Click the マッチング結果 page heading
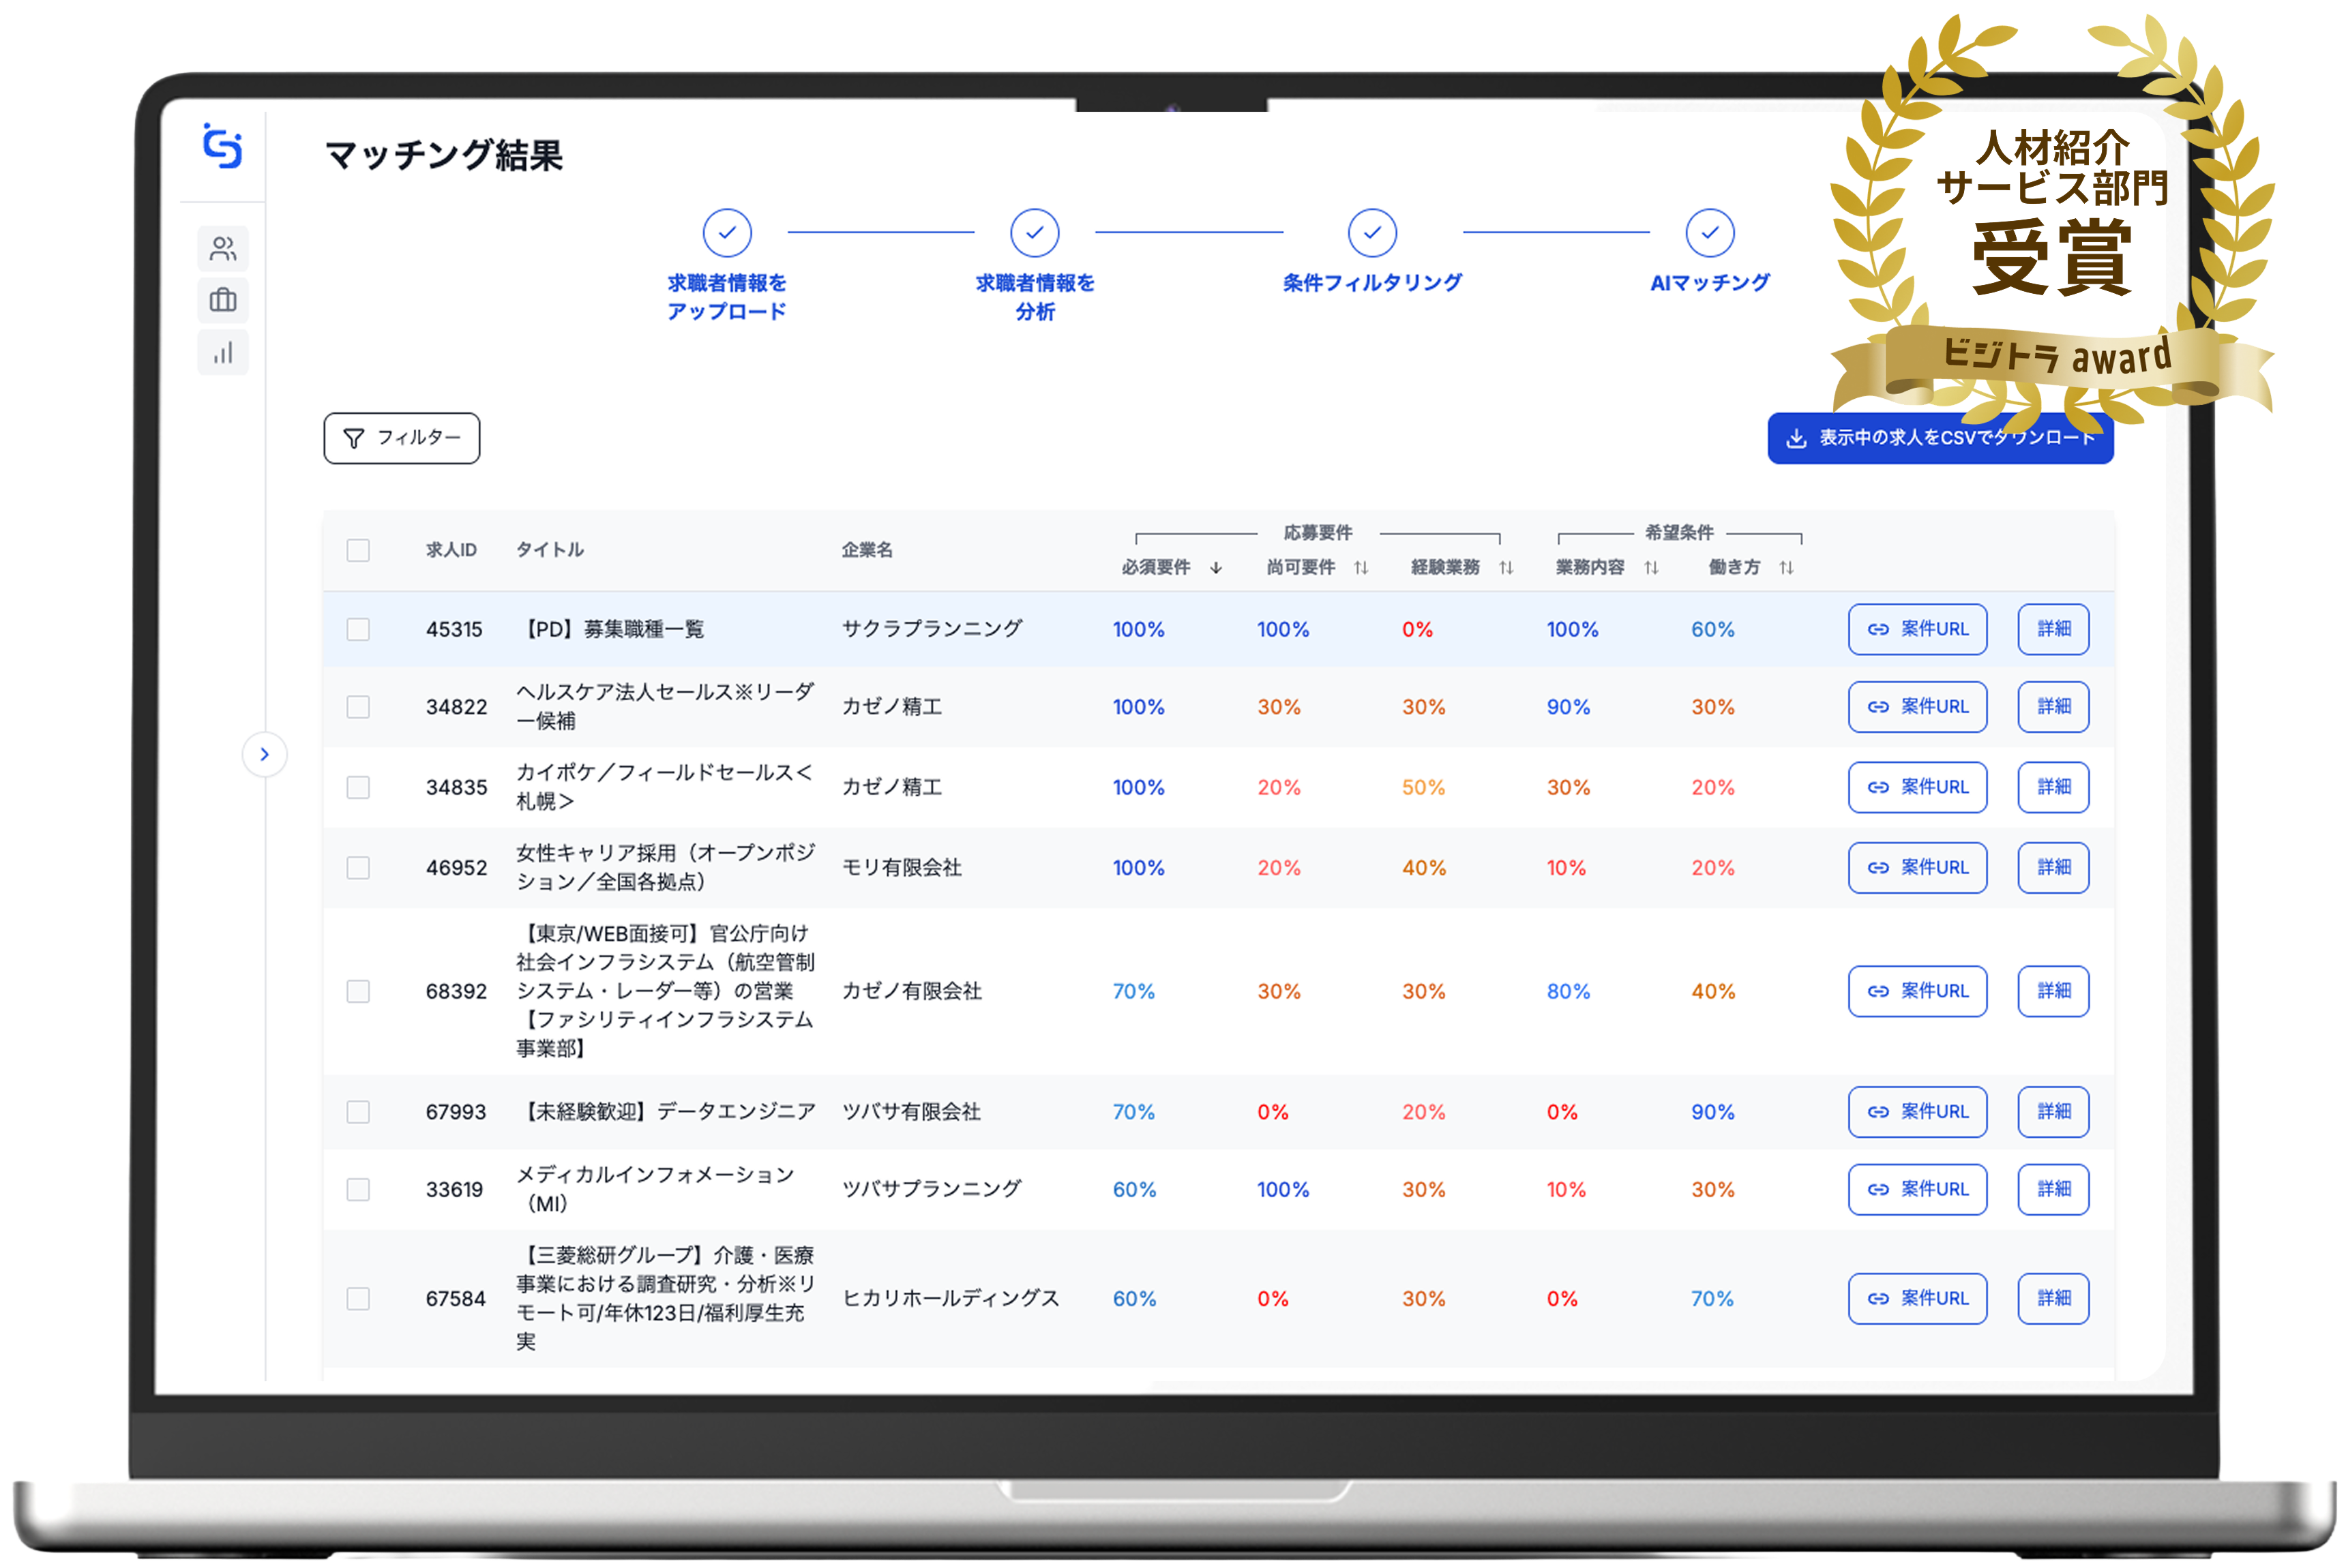The image size is (2346, 1568). tap(443, 155)
